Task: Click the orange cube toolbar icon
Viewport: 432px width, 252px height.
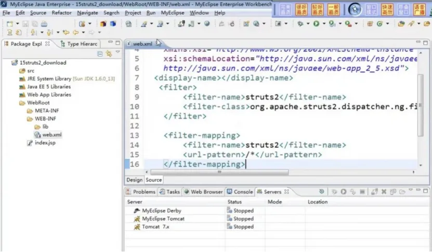Action: coord(103,24)
